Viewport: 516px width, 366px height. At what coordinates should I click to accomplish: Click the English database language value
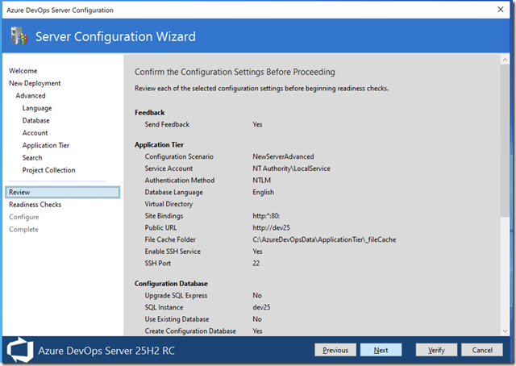(x=264, y=192)
